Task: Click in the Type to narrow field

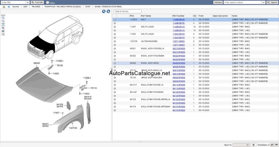Action: click(x=128, y=11)
